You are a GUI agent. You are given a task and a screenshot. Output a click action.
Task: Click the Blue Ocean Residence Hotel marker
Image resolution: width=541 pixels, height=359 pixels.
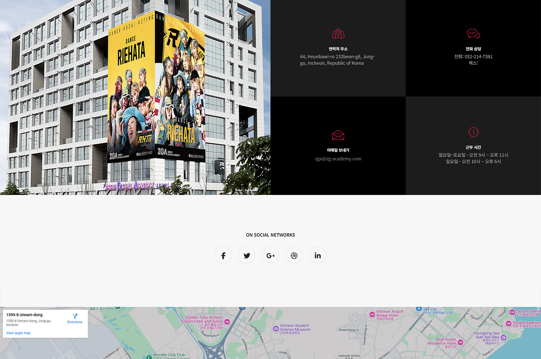coord(459,342)
